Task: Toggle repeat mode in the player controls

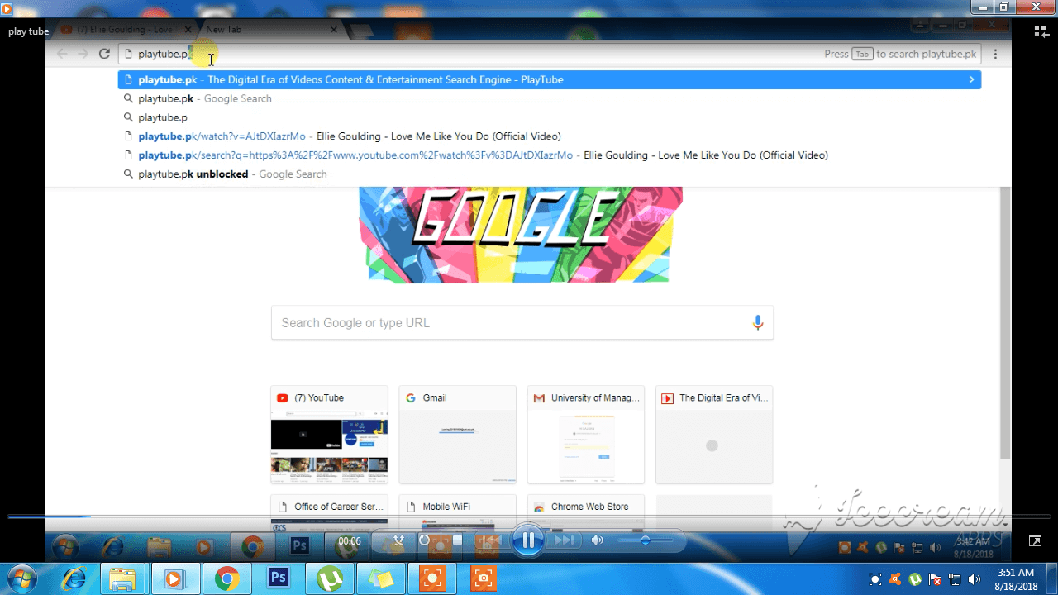Action: tap(424, 540)
